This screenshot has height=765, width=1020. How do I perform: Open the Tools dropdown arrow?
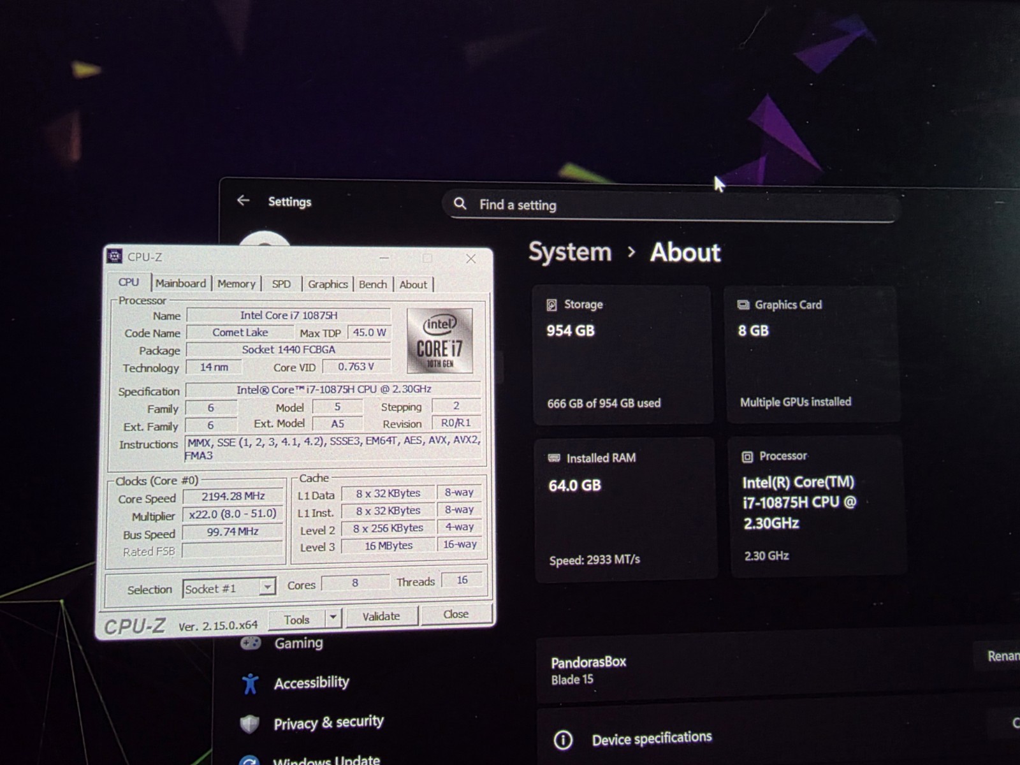pos(333,618)
